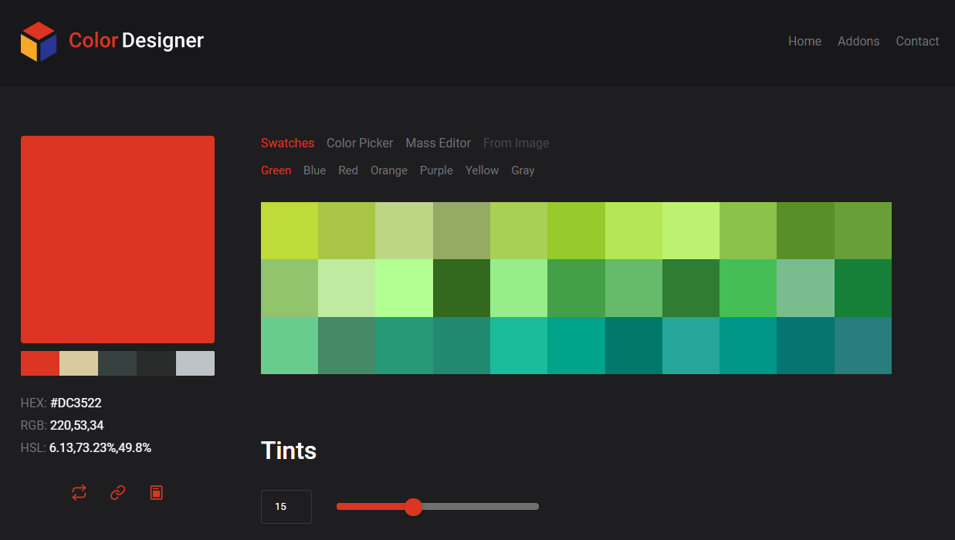Click the swap/repeat arrows icon

point(79,492)
